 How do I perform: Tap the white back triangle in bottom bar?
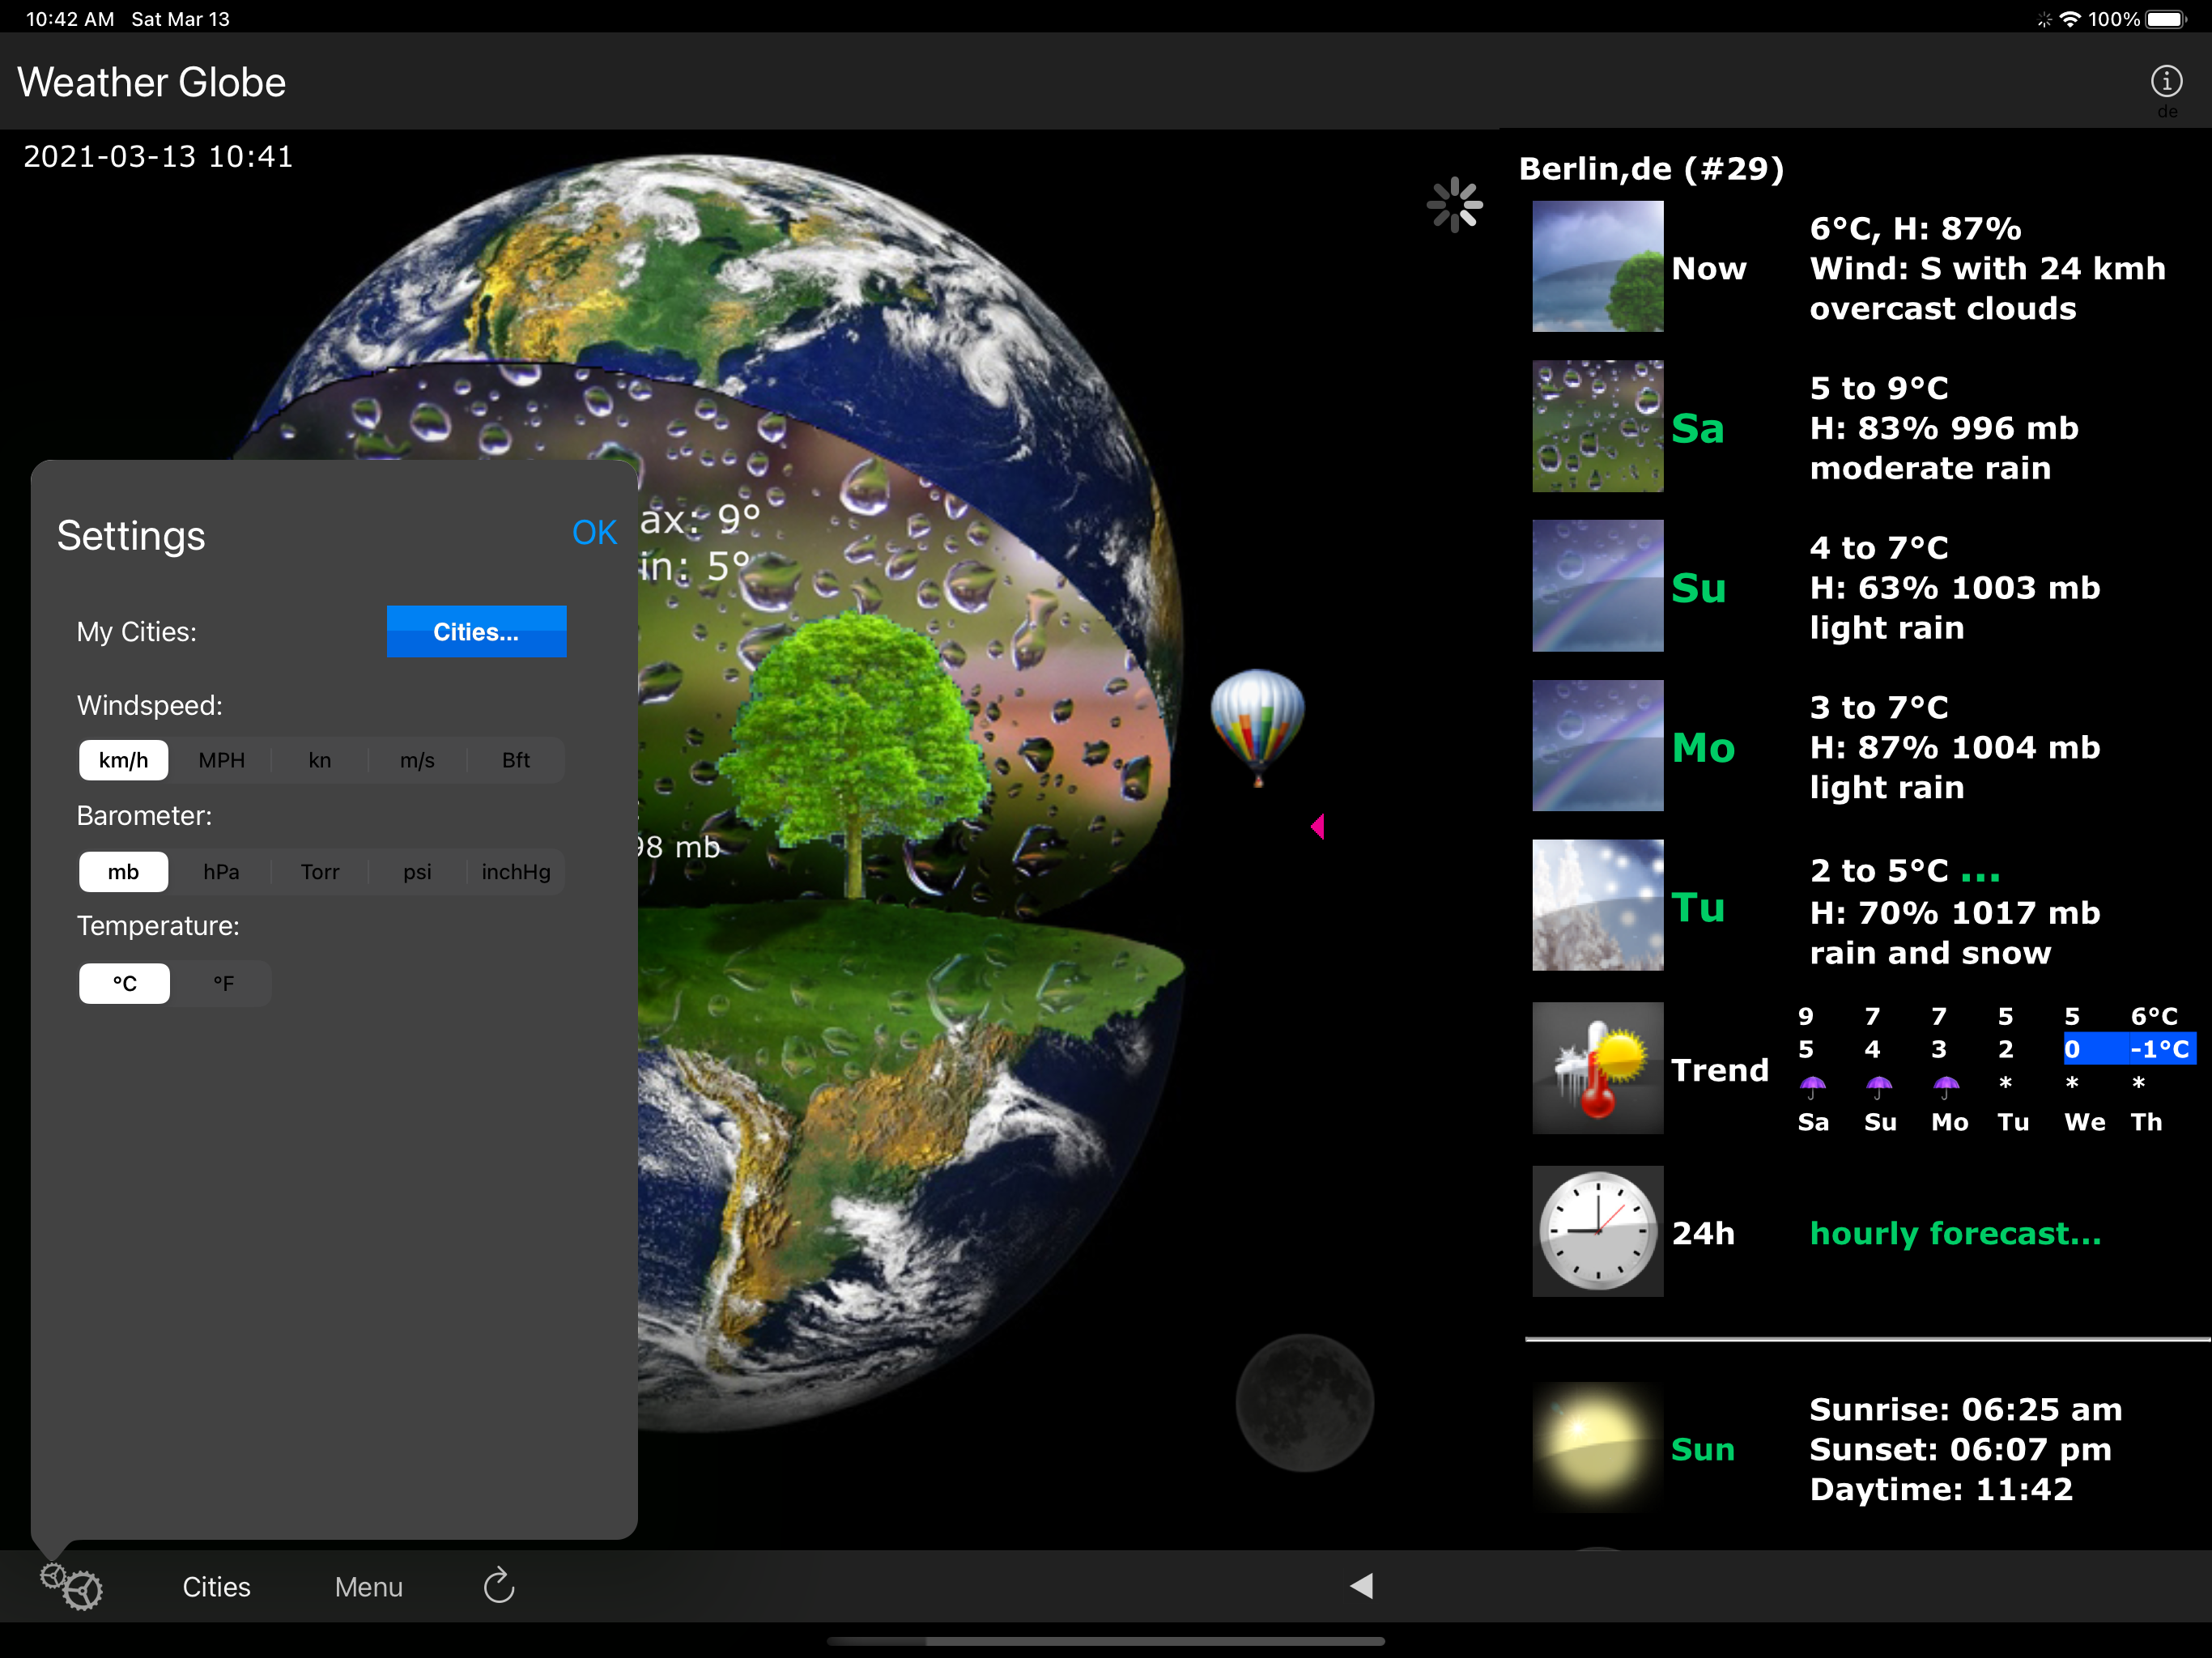tap(1361, 1585)
